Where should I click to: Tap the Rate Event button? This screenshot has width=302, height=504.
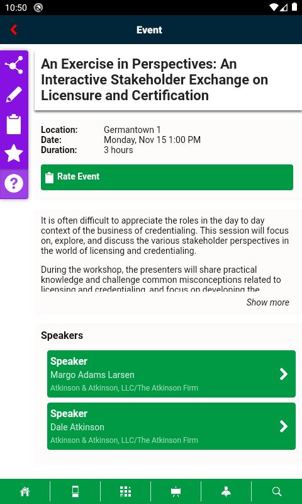coord(167,177)
